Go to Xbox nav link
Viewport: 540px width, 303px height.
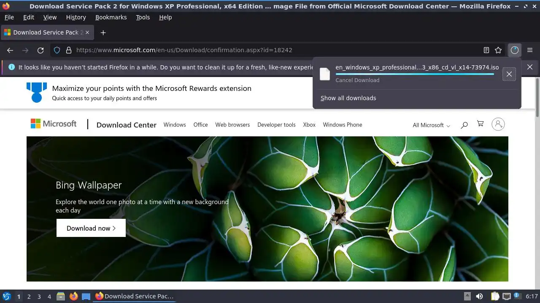coord(309,125)
